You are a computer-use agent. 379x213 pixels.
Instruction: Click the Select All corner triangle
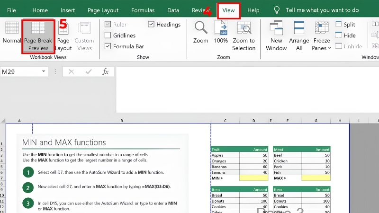click(3, 121)
